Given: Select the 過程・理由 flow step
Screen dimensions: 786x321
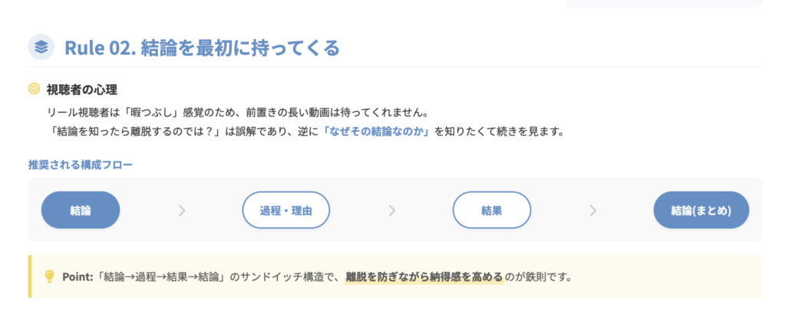Looking at the screenshot, I should coord(286,211).
